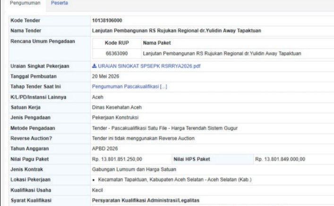Click the Rencana Umum Pengadaan label
Viewport: 334px width, 206px height.
43,41
